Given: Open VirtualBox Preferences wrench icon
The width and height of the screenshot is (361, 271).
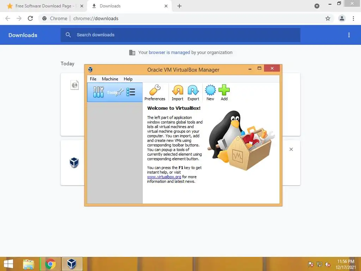Looking at the screenshot, I should [155, 90].
